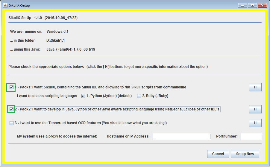This screenshot has width=270, height=167.
Task: Click the "SikuliX SetUp 1.1.0" header text
Action: tap(25, 18)
